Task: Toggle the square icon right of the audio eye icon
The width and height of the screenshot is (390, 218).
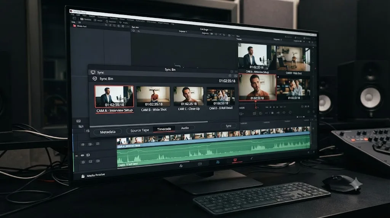Action: [x=88, y=155]
